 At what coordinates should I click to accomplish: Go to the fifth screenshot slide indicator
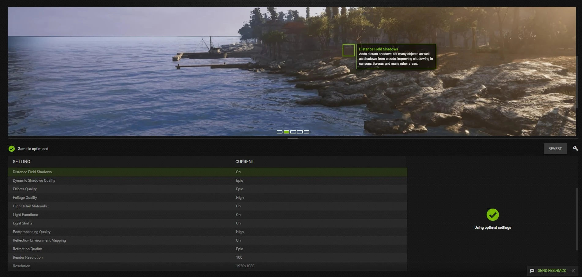307,132
